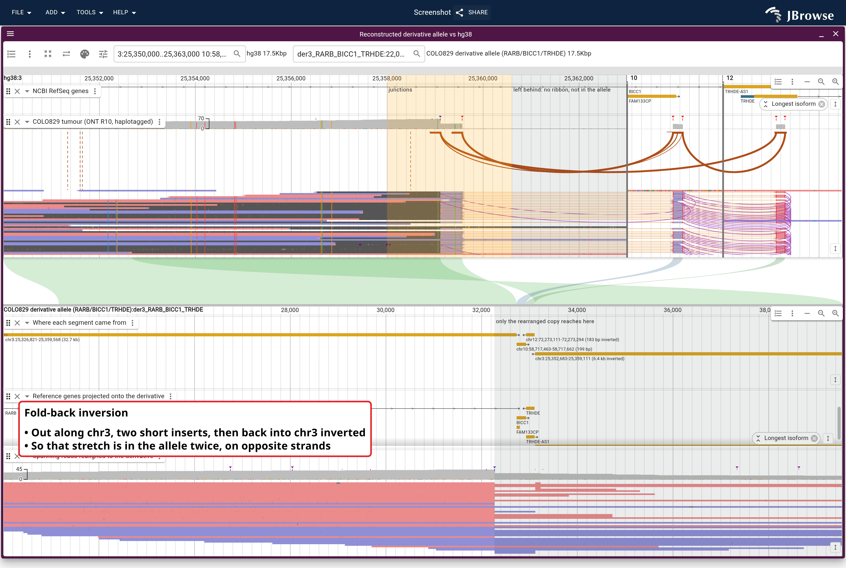
Task: Open Reference genes projected track menu
Action: coord(171,396)
